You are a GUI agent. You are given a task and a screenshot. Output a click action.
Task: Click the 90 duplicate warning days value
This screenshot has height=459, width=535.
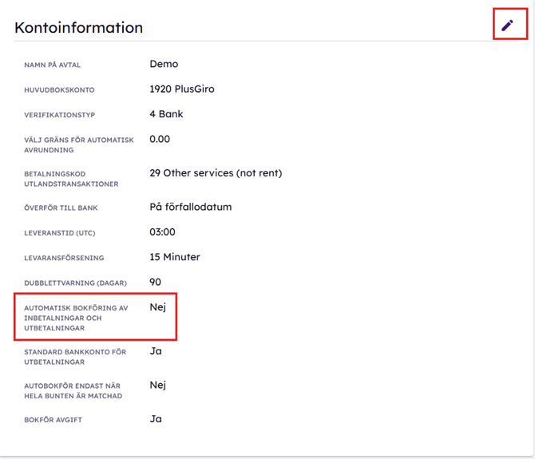(x=155, y=282)
